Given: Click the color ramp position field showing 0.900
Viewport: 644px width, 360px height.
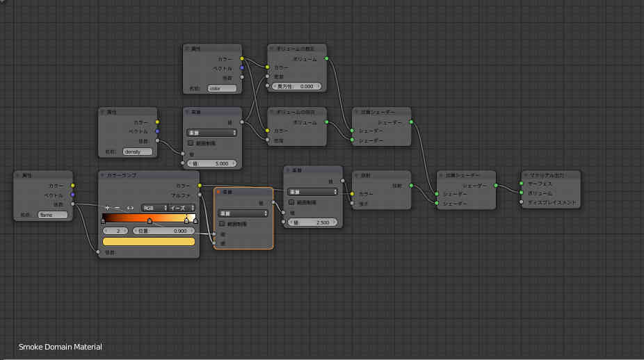Looking at the screenshot, I should tap(163, 231).
